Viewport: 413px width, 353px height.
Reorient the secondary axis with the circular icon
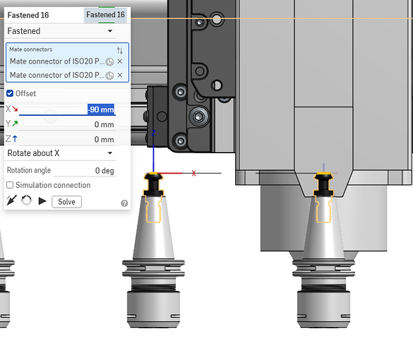[x=27, y=201]
